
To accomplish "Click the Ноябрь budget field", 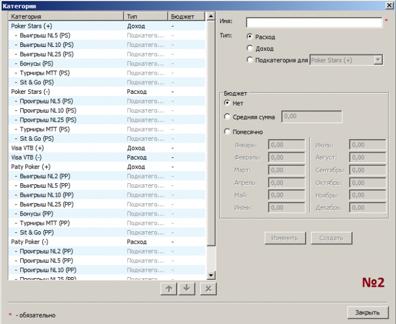I will point(368,195).
